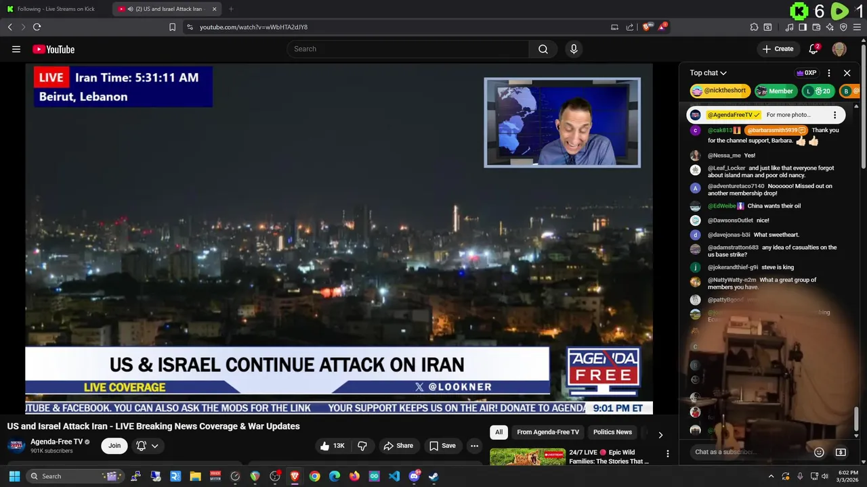This screenshot has height=487, width=867.
Task: Expand the Top chat dropdown
Action: (x=709, y=73)
